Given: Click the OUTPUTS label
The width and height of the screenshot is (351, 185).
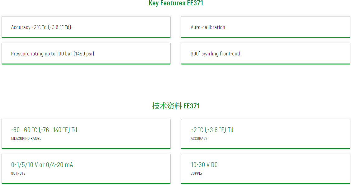Looking at the screenshot, I should [x=18, y=173].
